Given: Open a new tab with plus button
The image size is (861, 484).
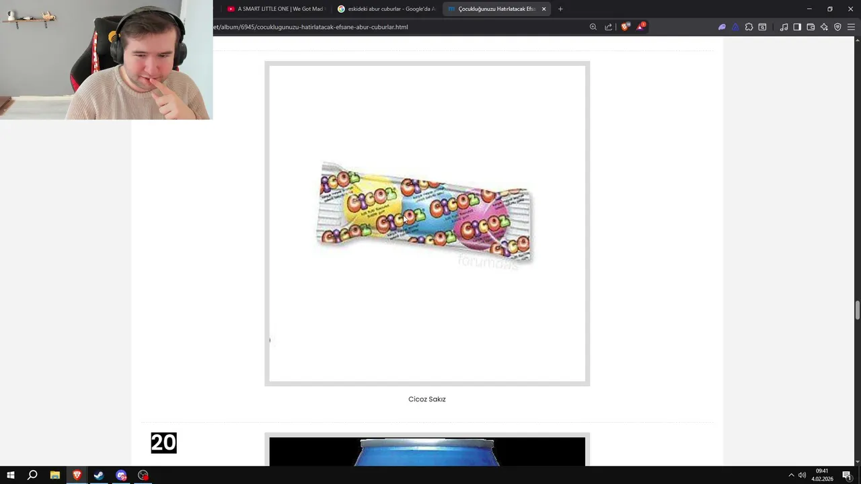Looking at the screenshot, I should coord(560,9).
